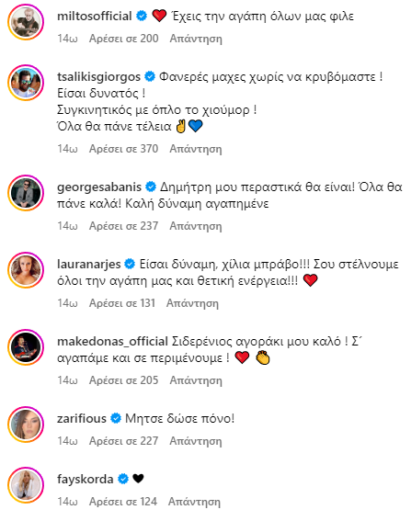
Task: Click verified badge beside fayskorda
Action: point(123,479)
